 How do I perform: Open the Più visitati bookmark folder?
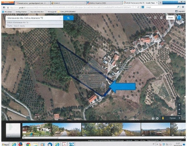click(7, 12)
